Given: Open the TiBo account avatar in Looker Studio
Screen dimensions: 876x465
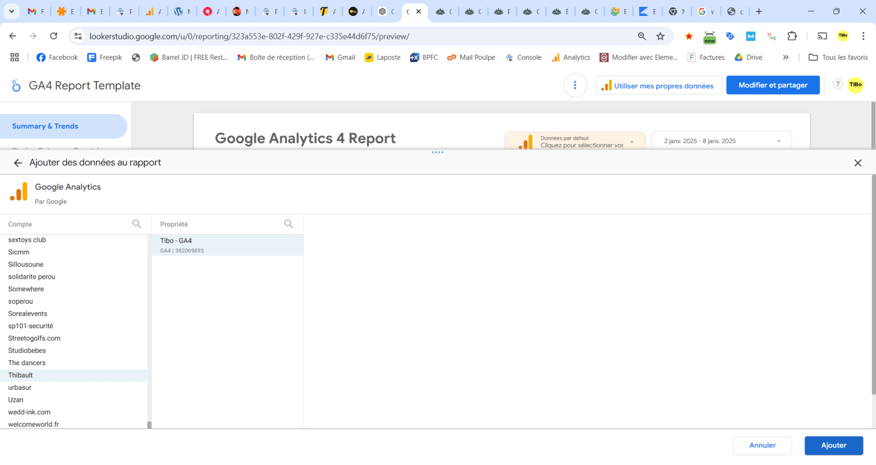Looking at the screenshot, I should (855, 85).
